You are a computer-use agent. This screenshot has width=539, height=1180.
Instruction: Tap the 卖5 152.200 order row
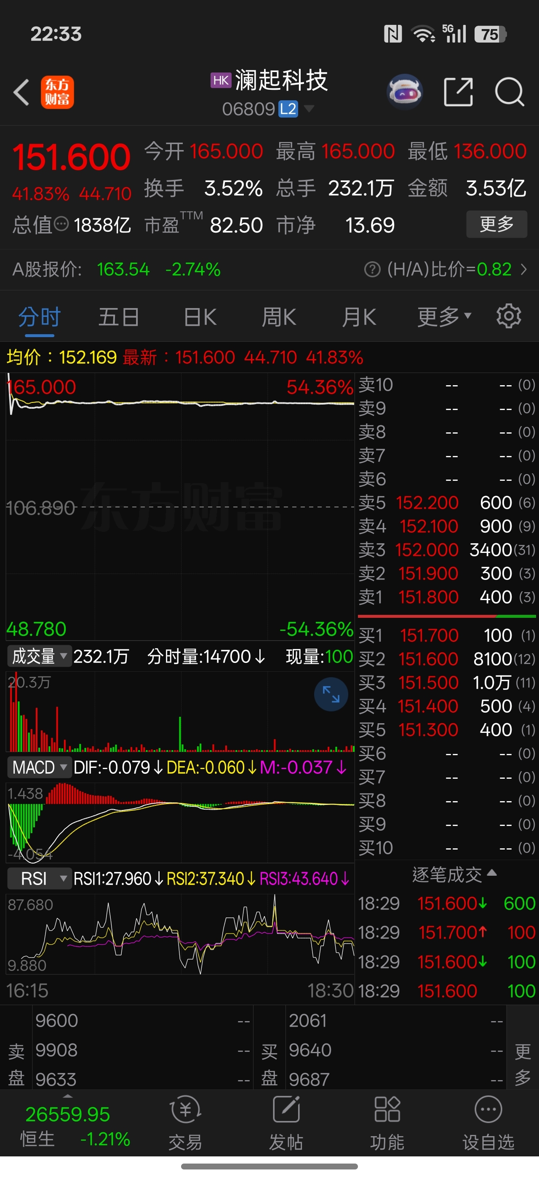point(447,502)
